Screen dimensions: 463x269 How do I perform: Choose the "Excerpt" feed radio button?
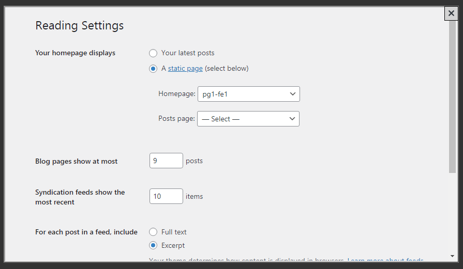153,246
